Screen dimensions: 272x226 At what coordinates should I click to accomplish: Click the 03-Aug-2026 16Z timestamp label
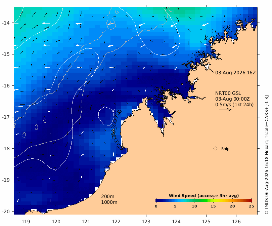(235, 73)
